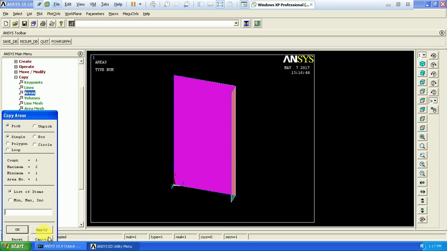Click the Image Capture printer icon
This screenshot has width=447, height=251.
(43, 23)
